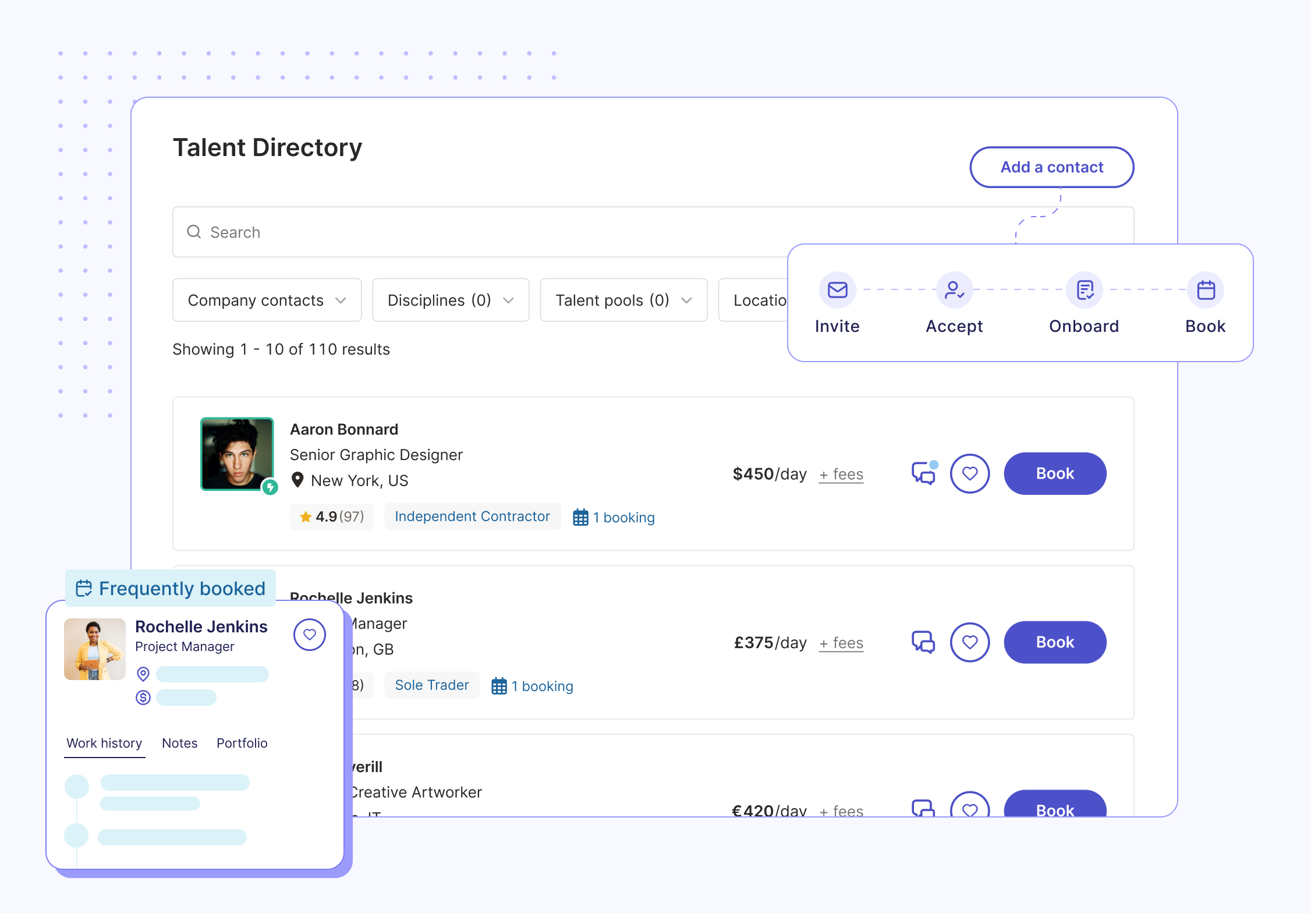Click the search magnifier icon

coord(194,232)
